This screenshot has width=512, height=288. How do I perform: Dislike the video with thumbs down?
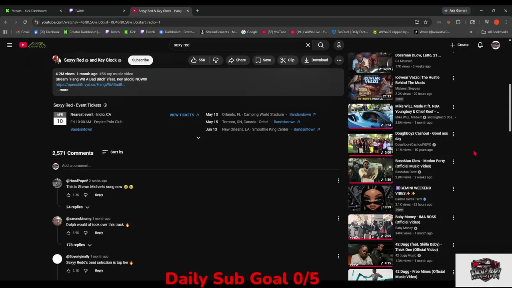tap(216, 60)
